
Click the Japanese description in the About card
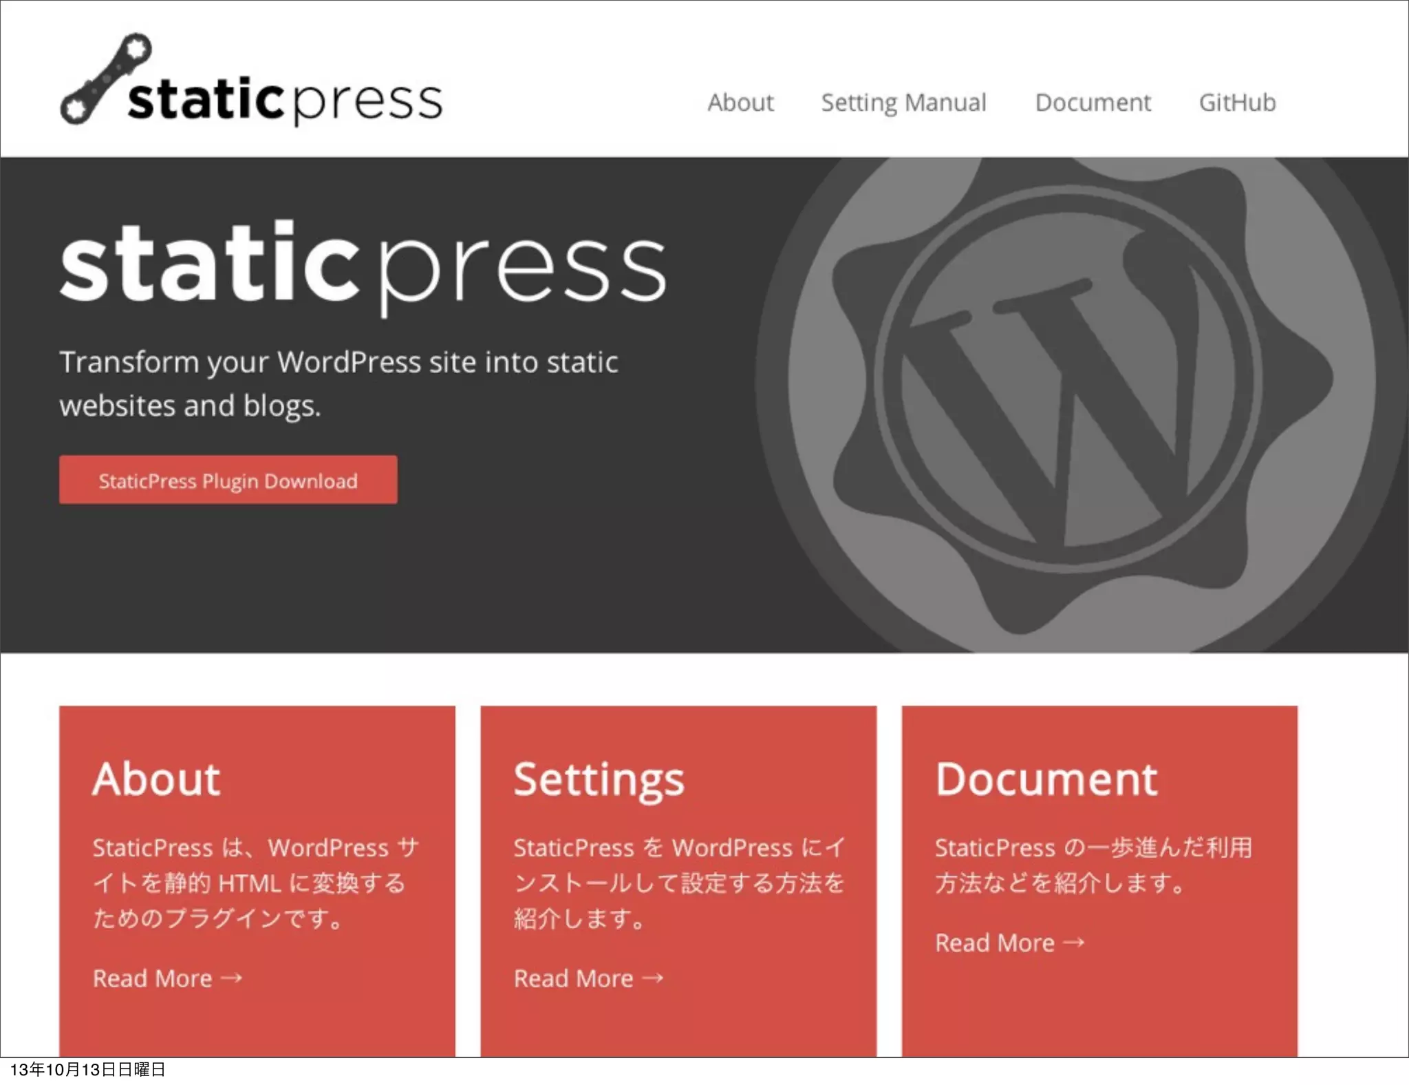pyautogui.click(x=255, y=883)
